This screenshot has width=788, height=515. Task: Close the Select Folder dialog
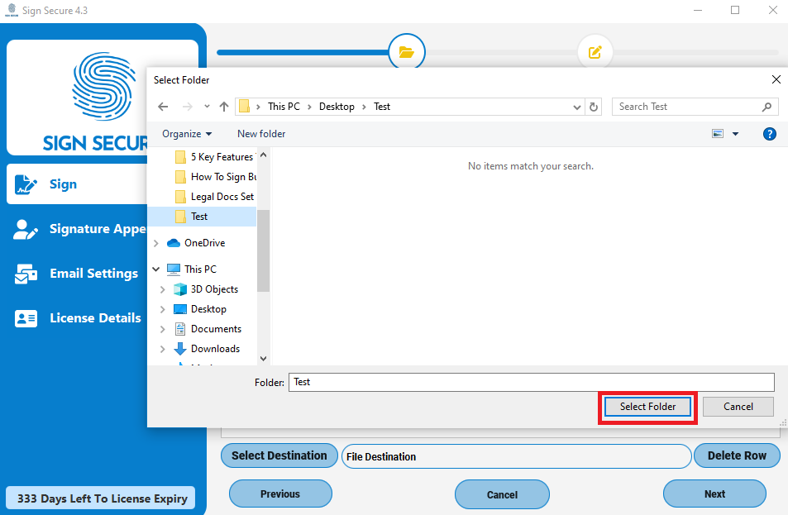pos(776,79)
